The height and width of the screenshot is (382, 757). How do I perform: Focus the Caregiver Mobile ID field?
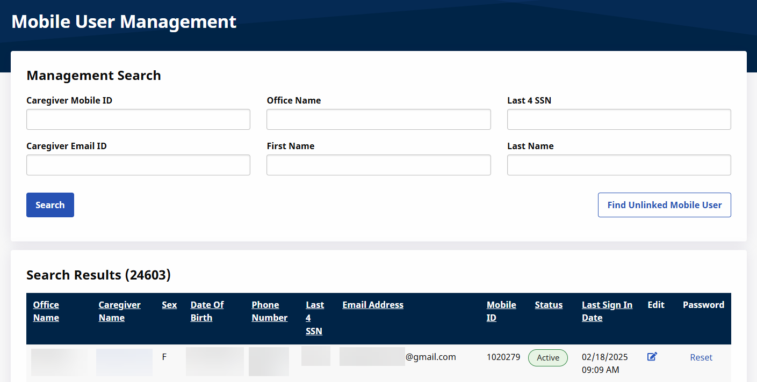[138, 120]
